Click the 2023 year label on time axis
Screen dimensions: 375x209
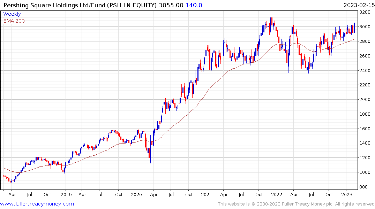(347, 194)
